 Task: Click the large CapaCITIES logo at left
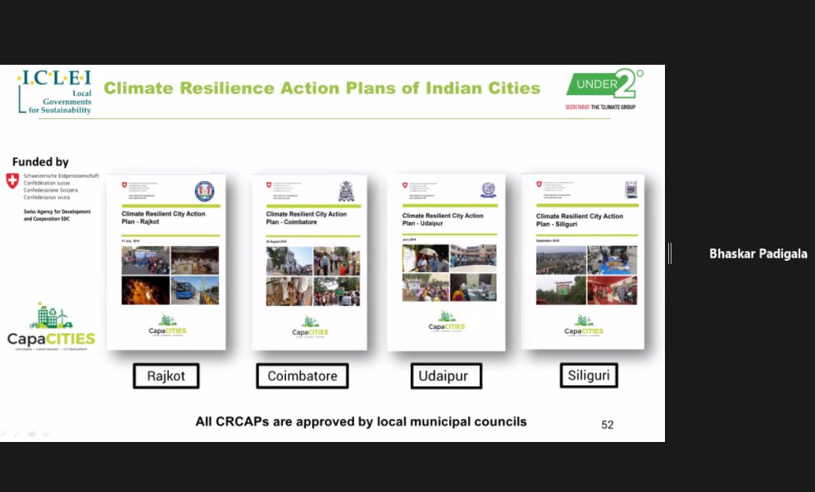point(51,326)
